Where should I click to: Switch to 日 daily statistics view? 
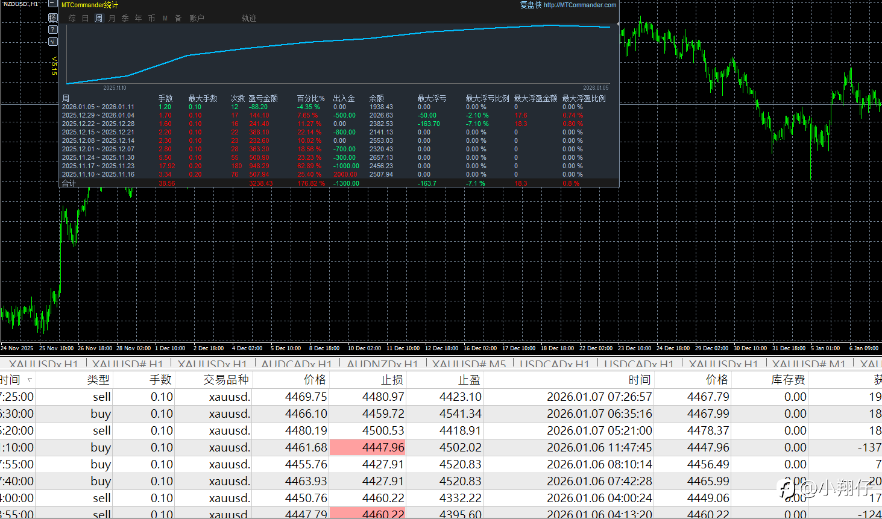click(x=86, y=19)
